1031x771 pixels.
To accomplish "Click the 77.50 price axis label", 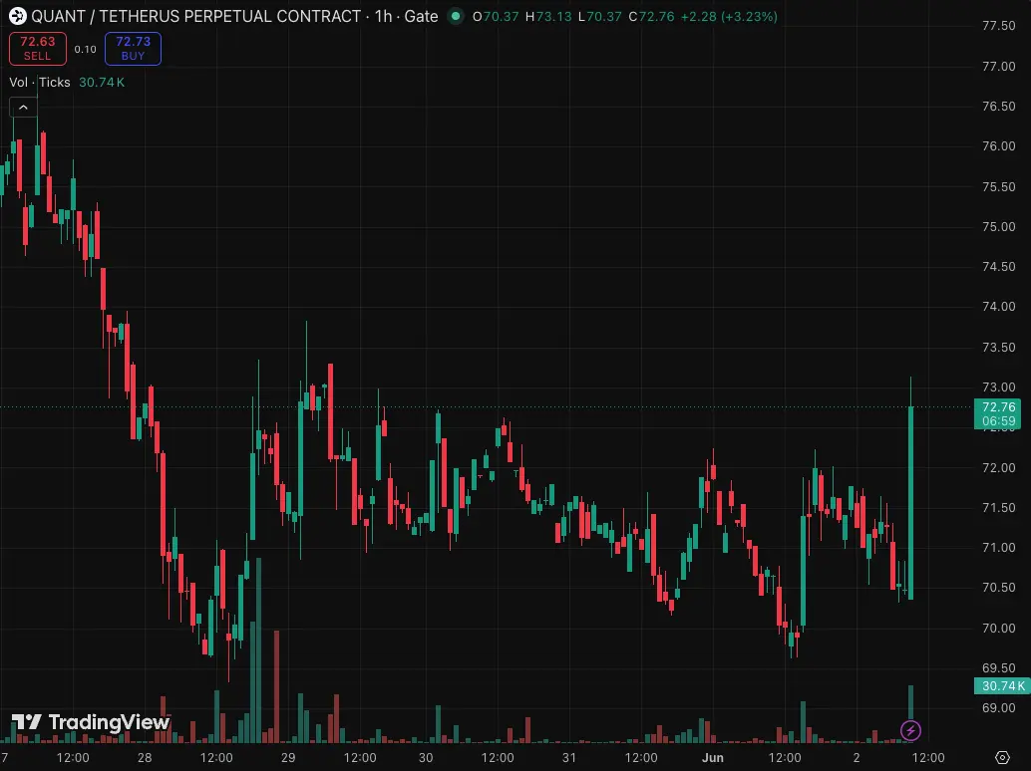I will click(x=999, y=26).
